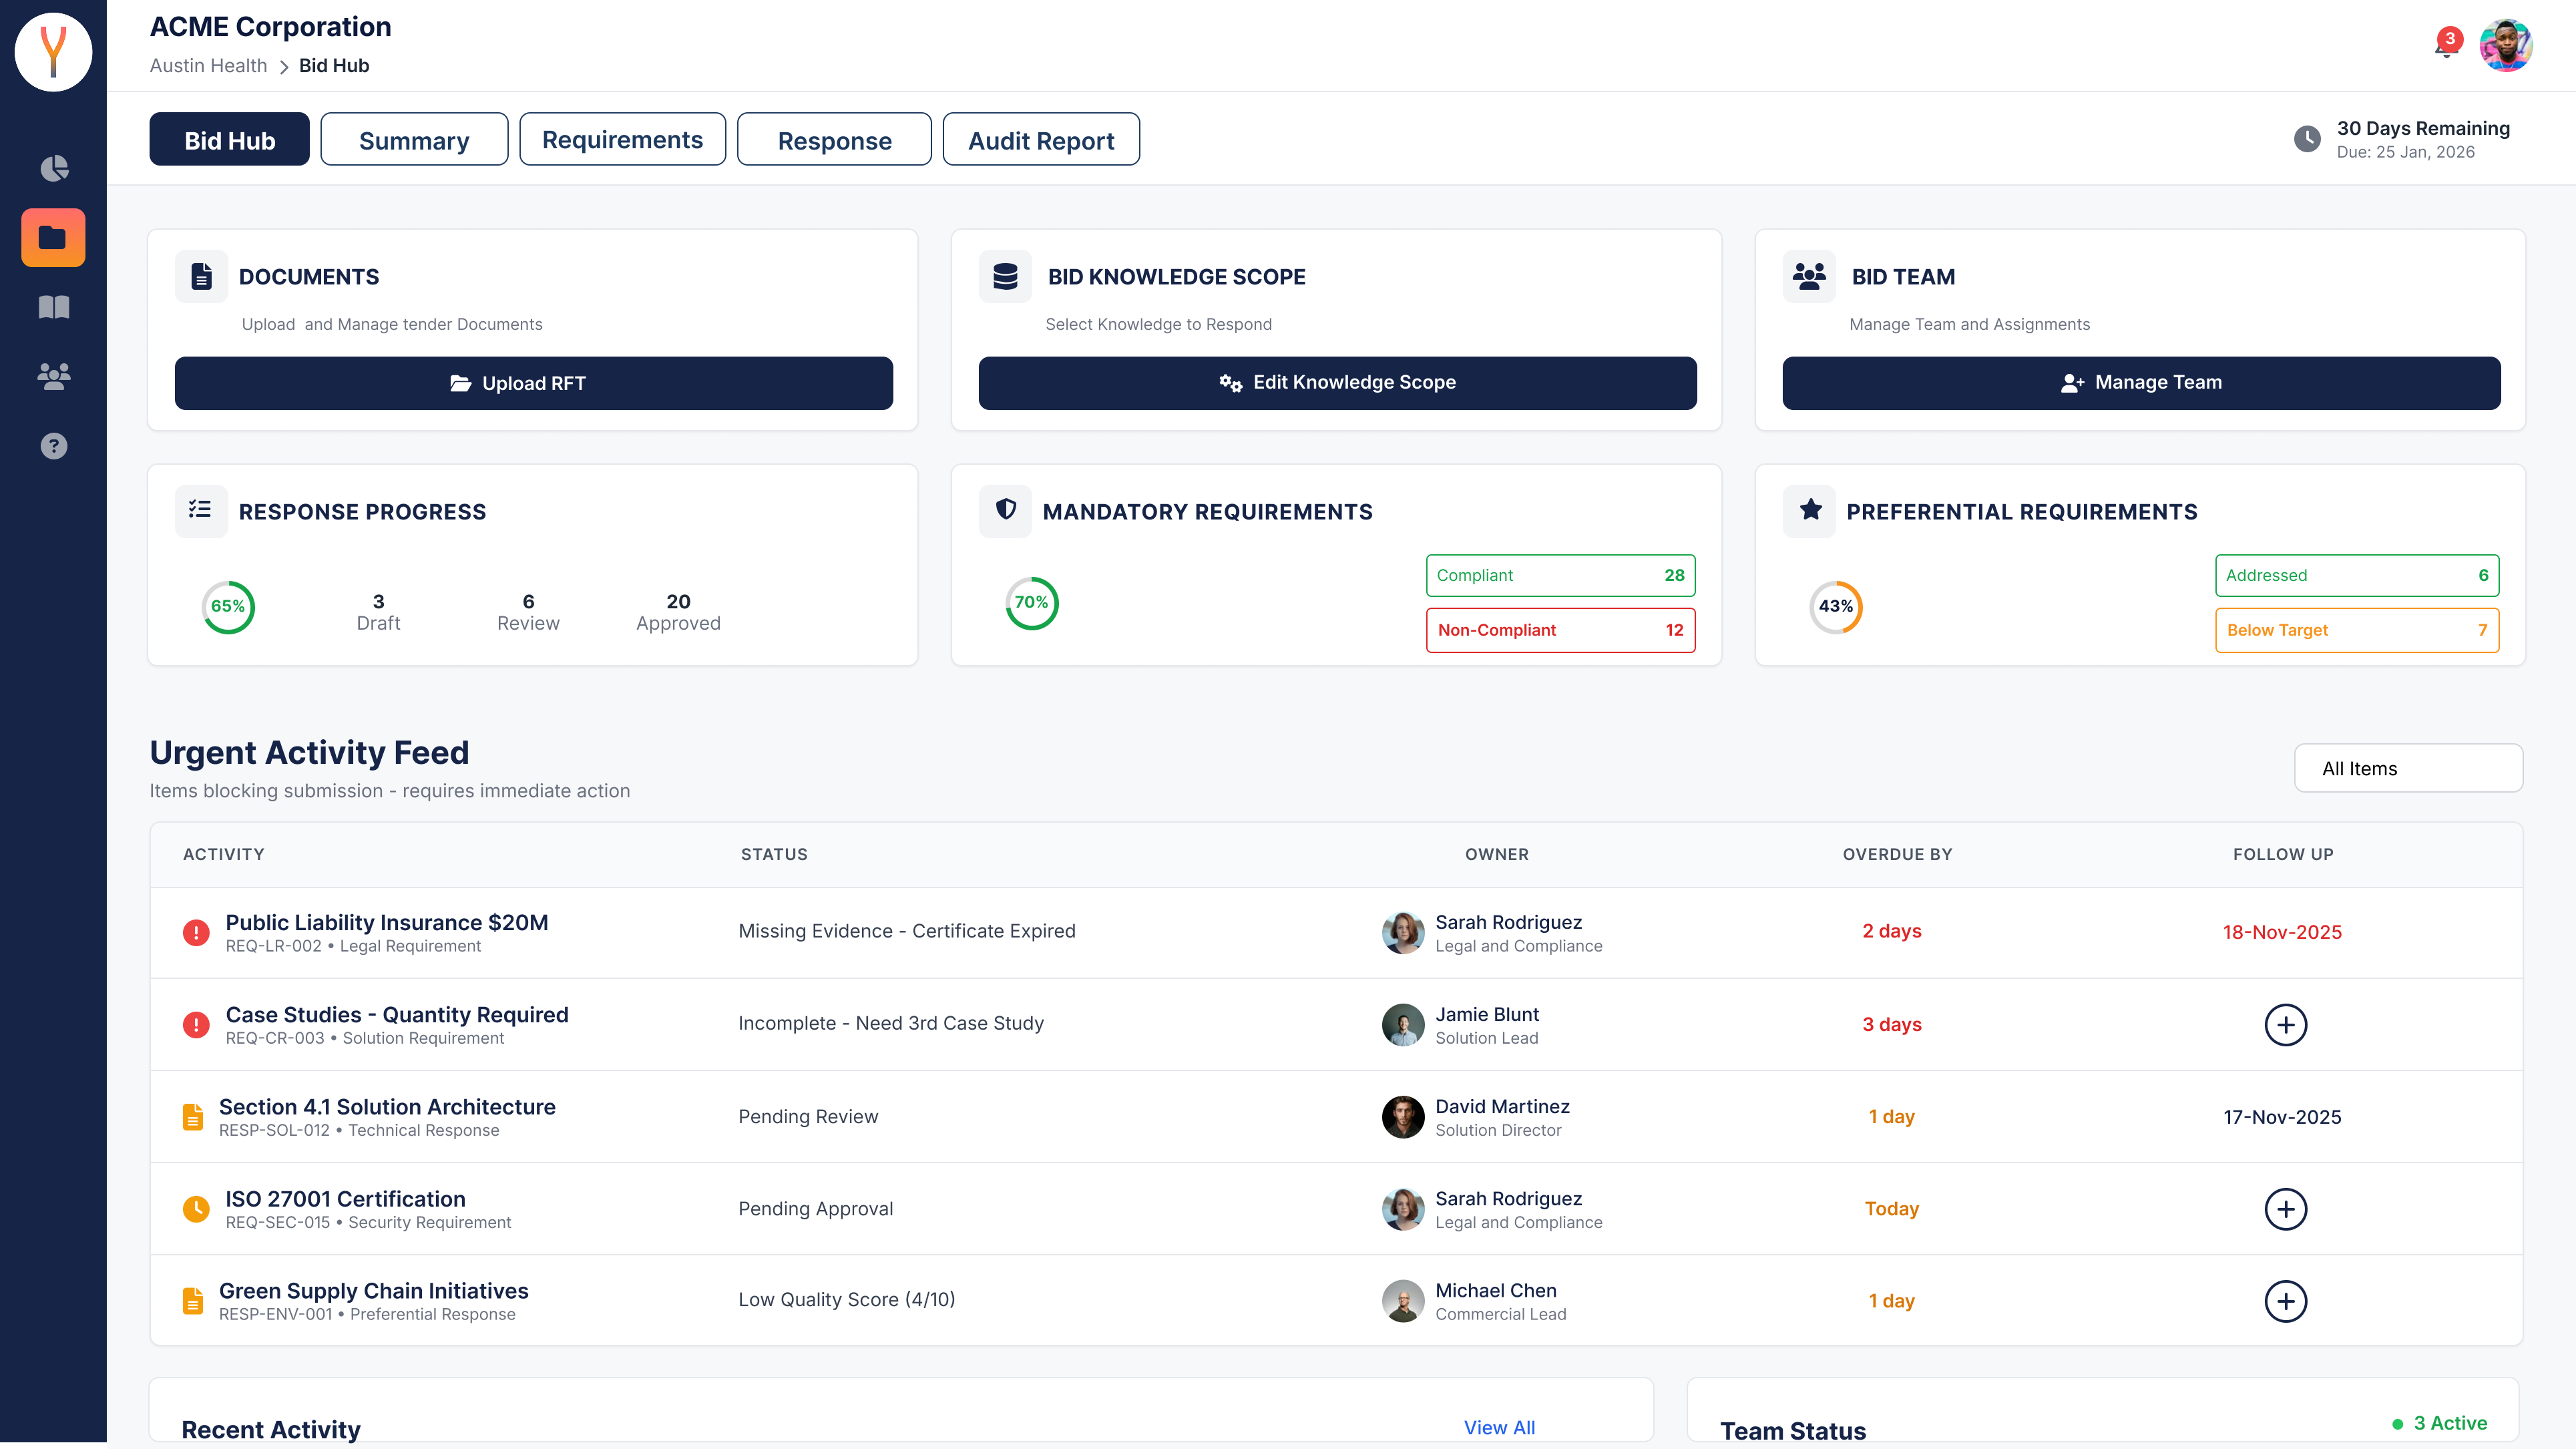Click the pie chart sidebar icon
This screenshot has height=1449, width=2576.
[54, 168]
